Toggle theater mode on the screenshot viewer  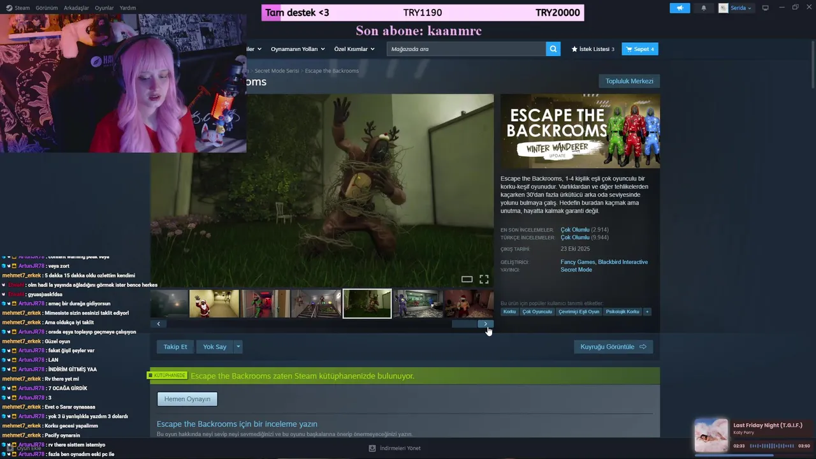tap(467, 279)
